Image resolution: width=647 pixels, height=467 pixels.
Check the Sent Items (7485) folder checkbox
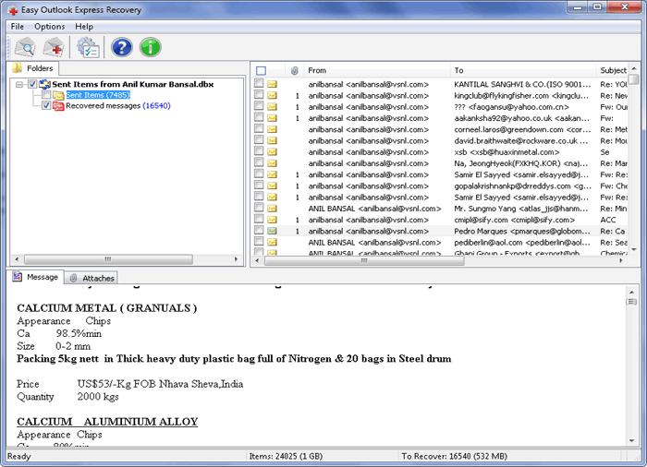(46, 95)
